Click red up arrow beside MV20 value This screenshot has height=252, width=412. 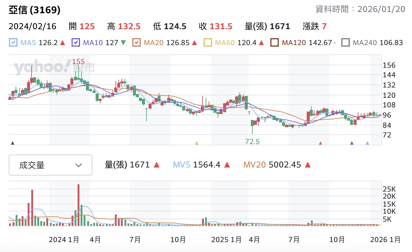[307, 165]
